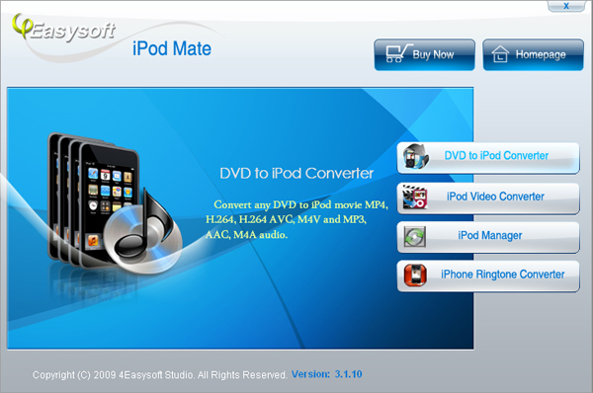Close the iPod Mate window
Image resolution: width=593 pixels, height=393 pixels.
click(565, 6)
